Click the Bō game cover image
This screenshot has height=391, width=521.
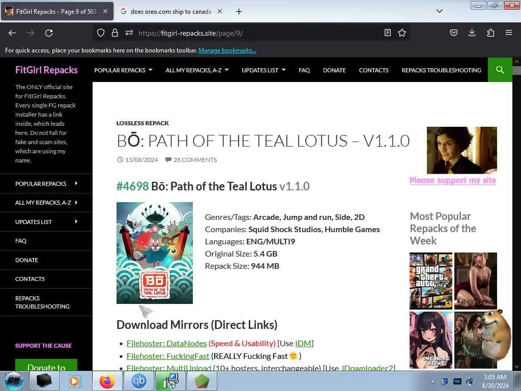coord(155,253)
